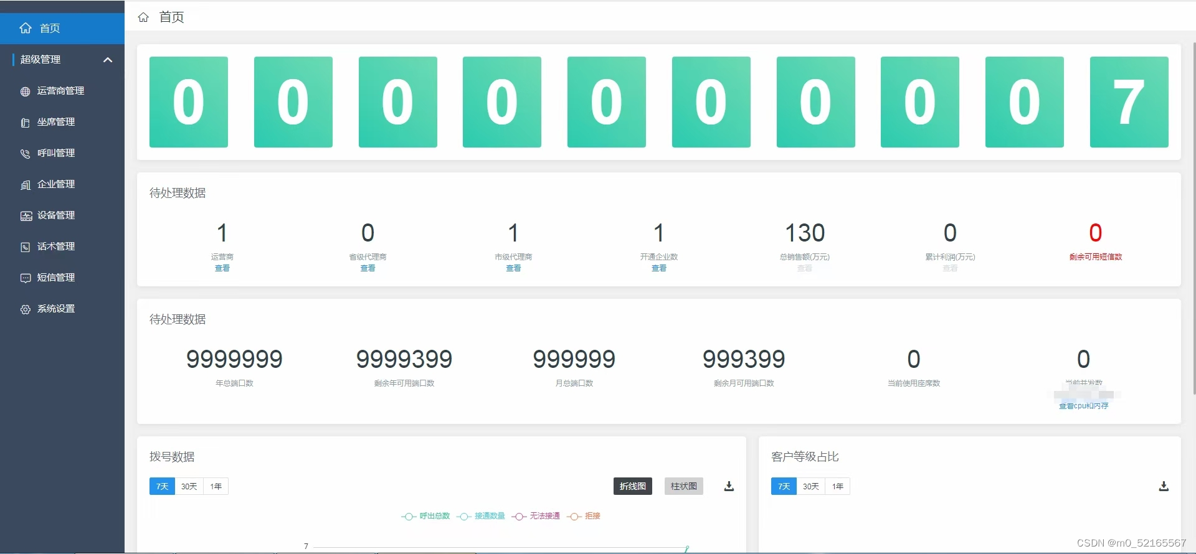The width and height of the screenshot is (1196, 554).
Task: Open 系统设置 menu item
Action: (62, 309)
